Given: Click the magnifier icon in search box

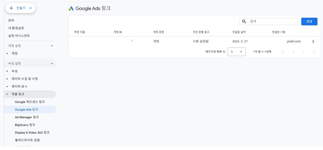Looking at the screenshot, I should (x=244, y=21).
